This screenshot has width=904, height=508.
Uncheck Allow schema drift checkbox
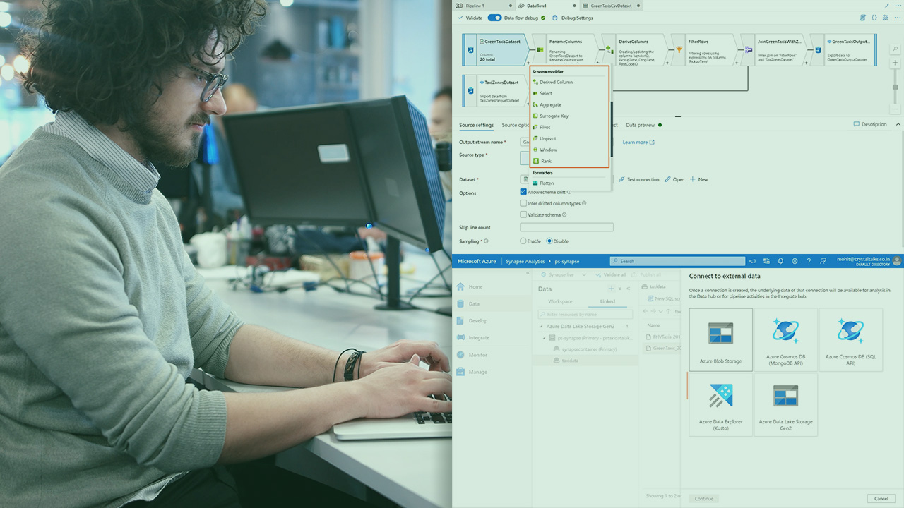click(523, 192)
